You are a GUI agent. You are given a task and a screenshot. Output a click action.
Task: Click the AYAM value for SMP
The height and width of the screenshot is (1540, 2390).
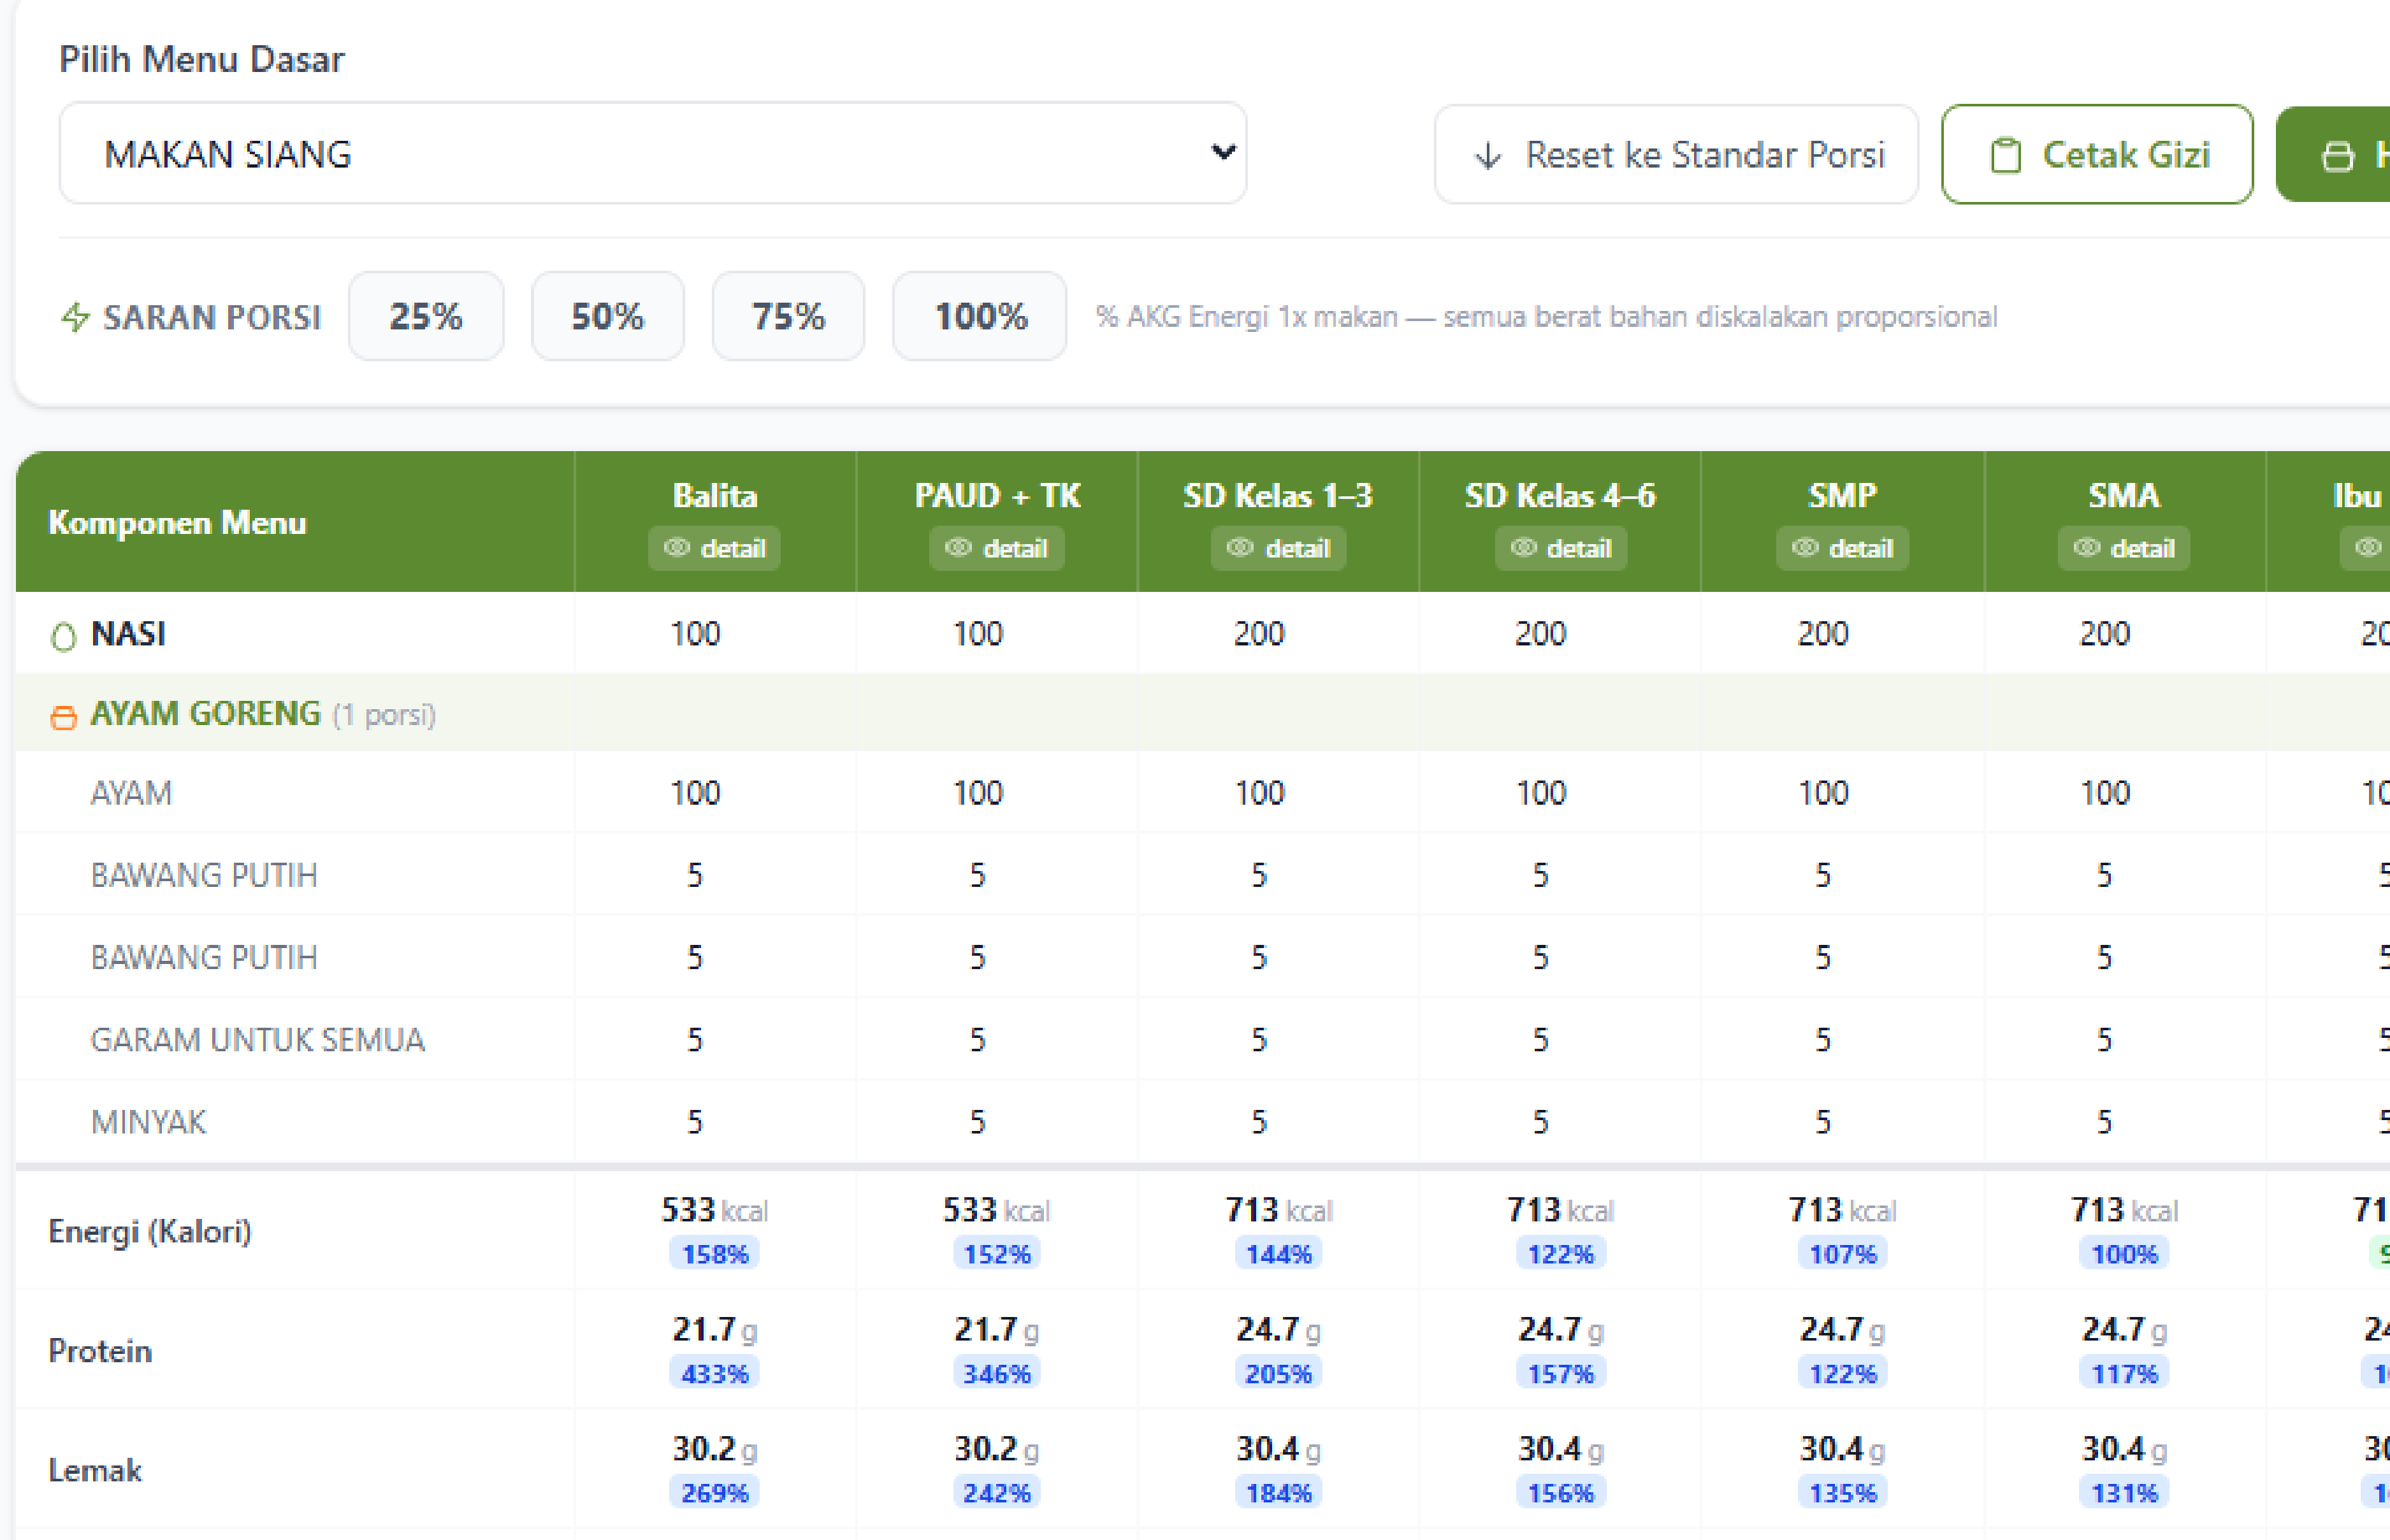1823,793
